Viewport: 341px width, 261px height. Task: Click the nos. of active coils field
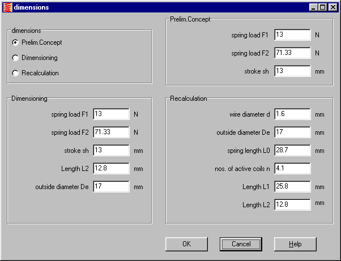pyautogui.click(x=292, y=169)
